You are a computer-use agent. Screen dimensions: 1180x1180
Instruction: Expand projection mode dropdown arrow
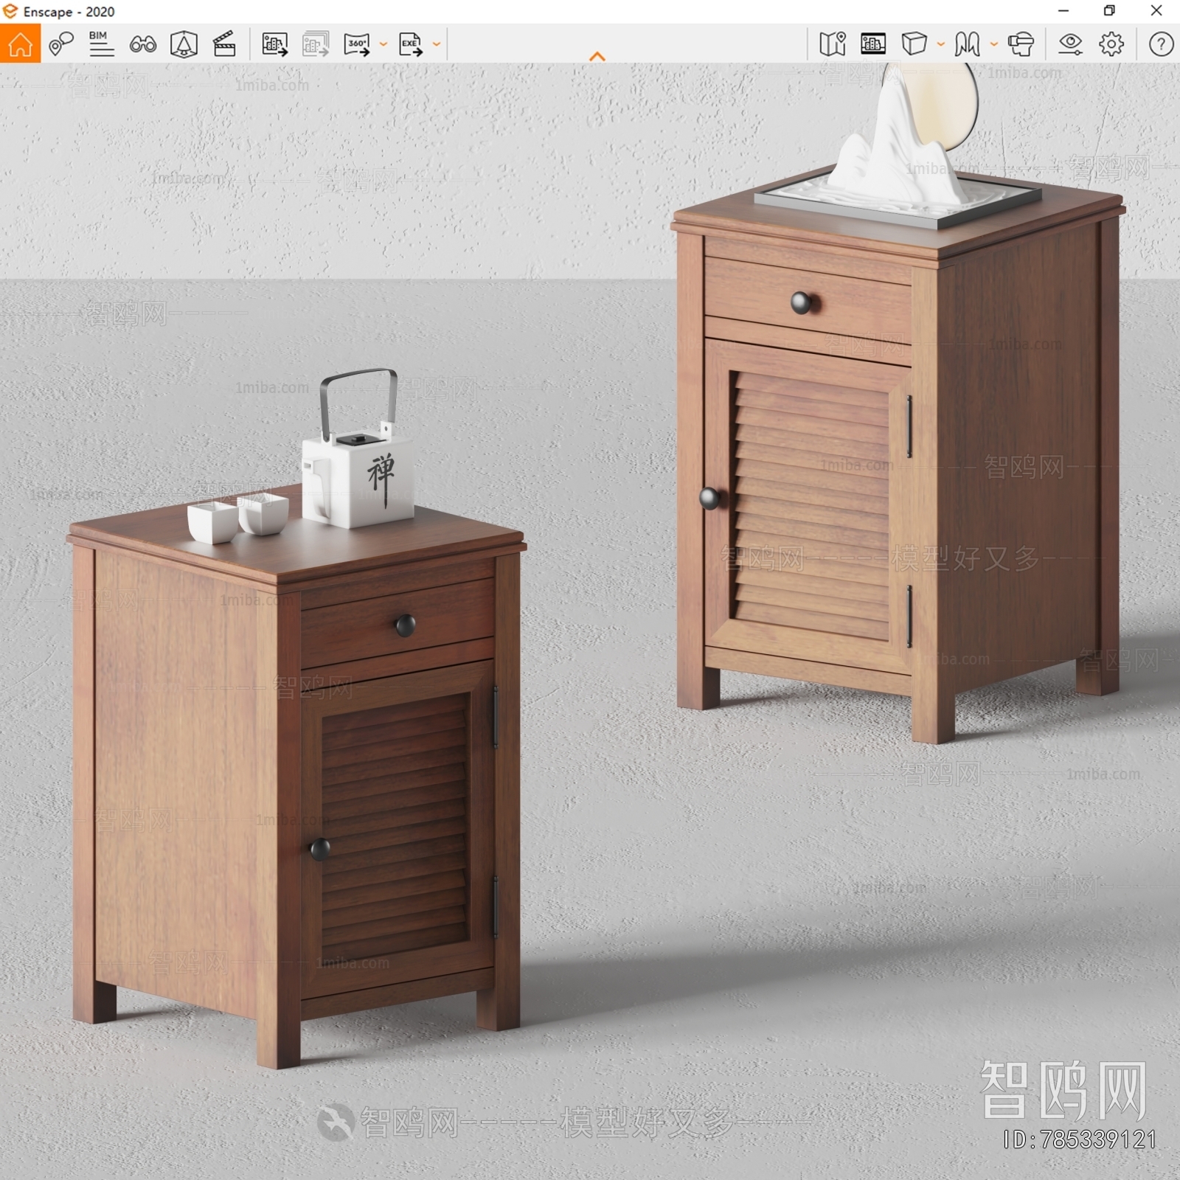[x=940, y=44]
